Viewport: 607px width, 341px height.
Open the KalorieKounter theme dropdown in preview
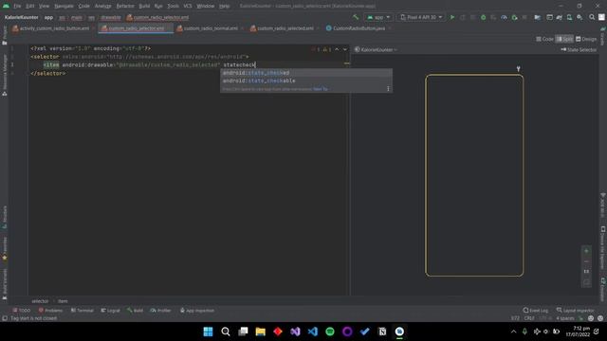tap(377, 49)
